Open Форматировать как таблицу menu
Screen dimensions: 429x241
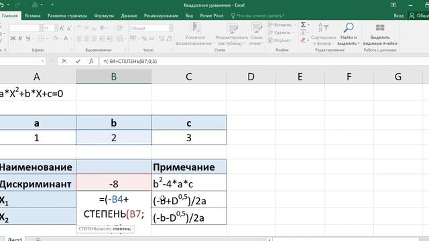point(231,34)
